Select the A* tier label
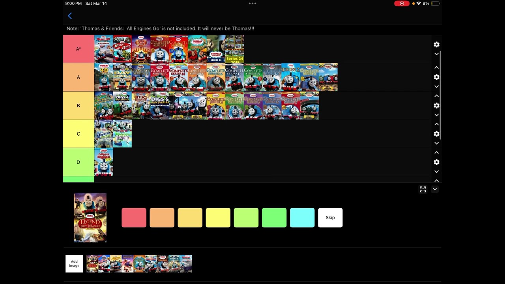Viewport: 505px width, 284px height. click(79, 49)
